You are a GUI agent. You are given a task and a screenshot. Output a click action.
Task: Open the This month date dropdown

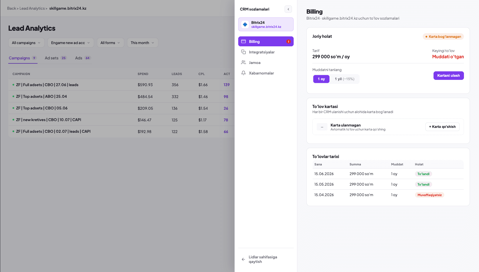pos(142,43)
